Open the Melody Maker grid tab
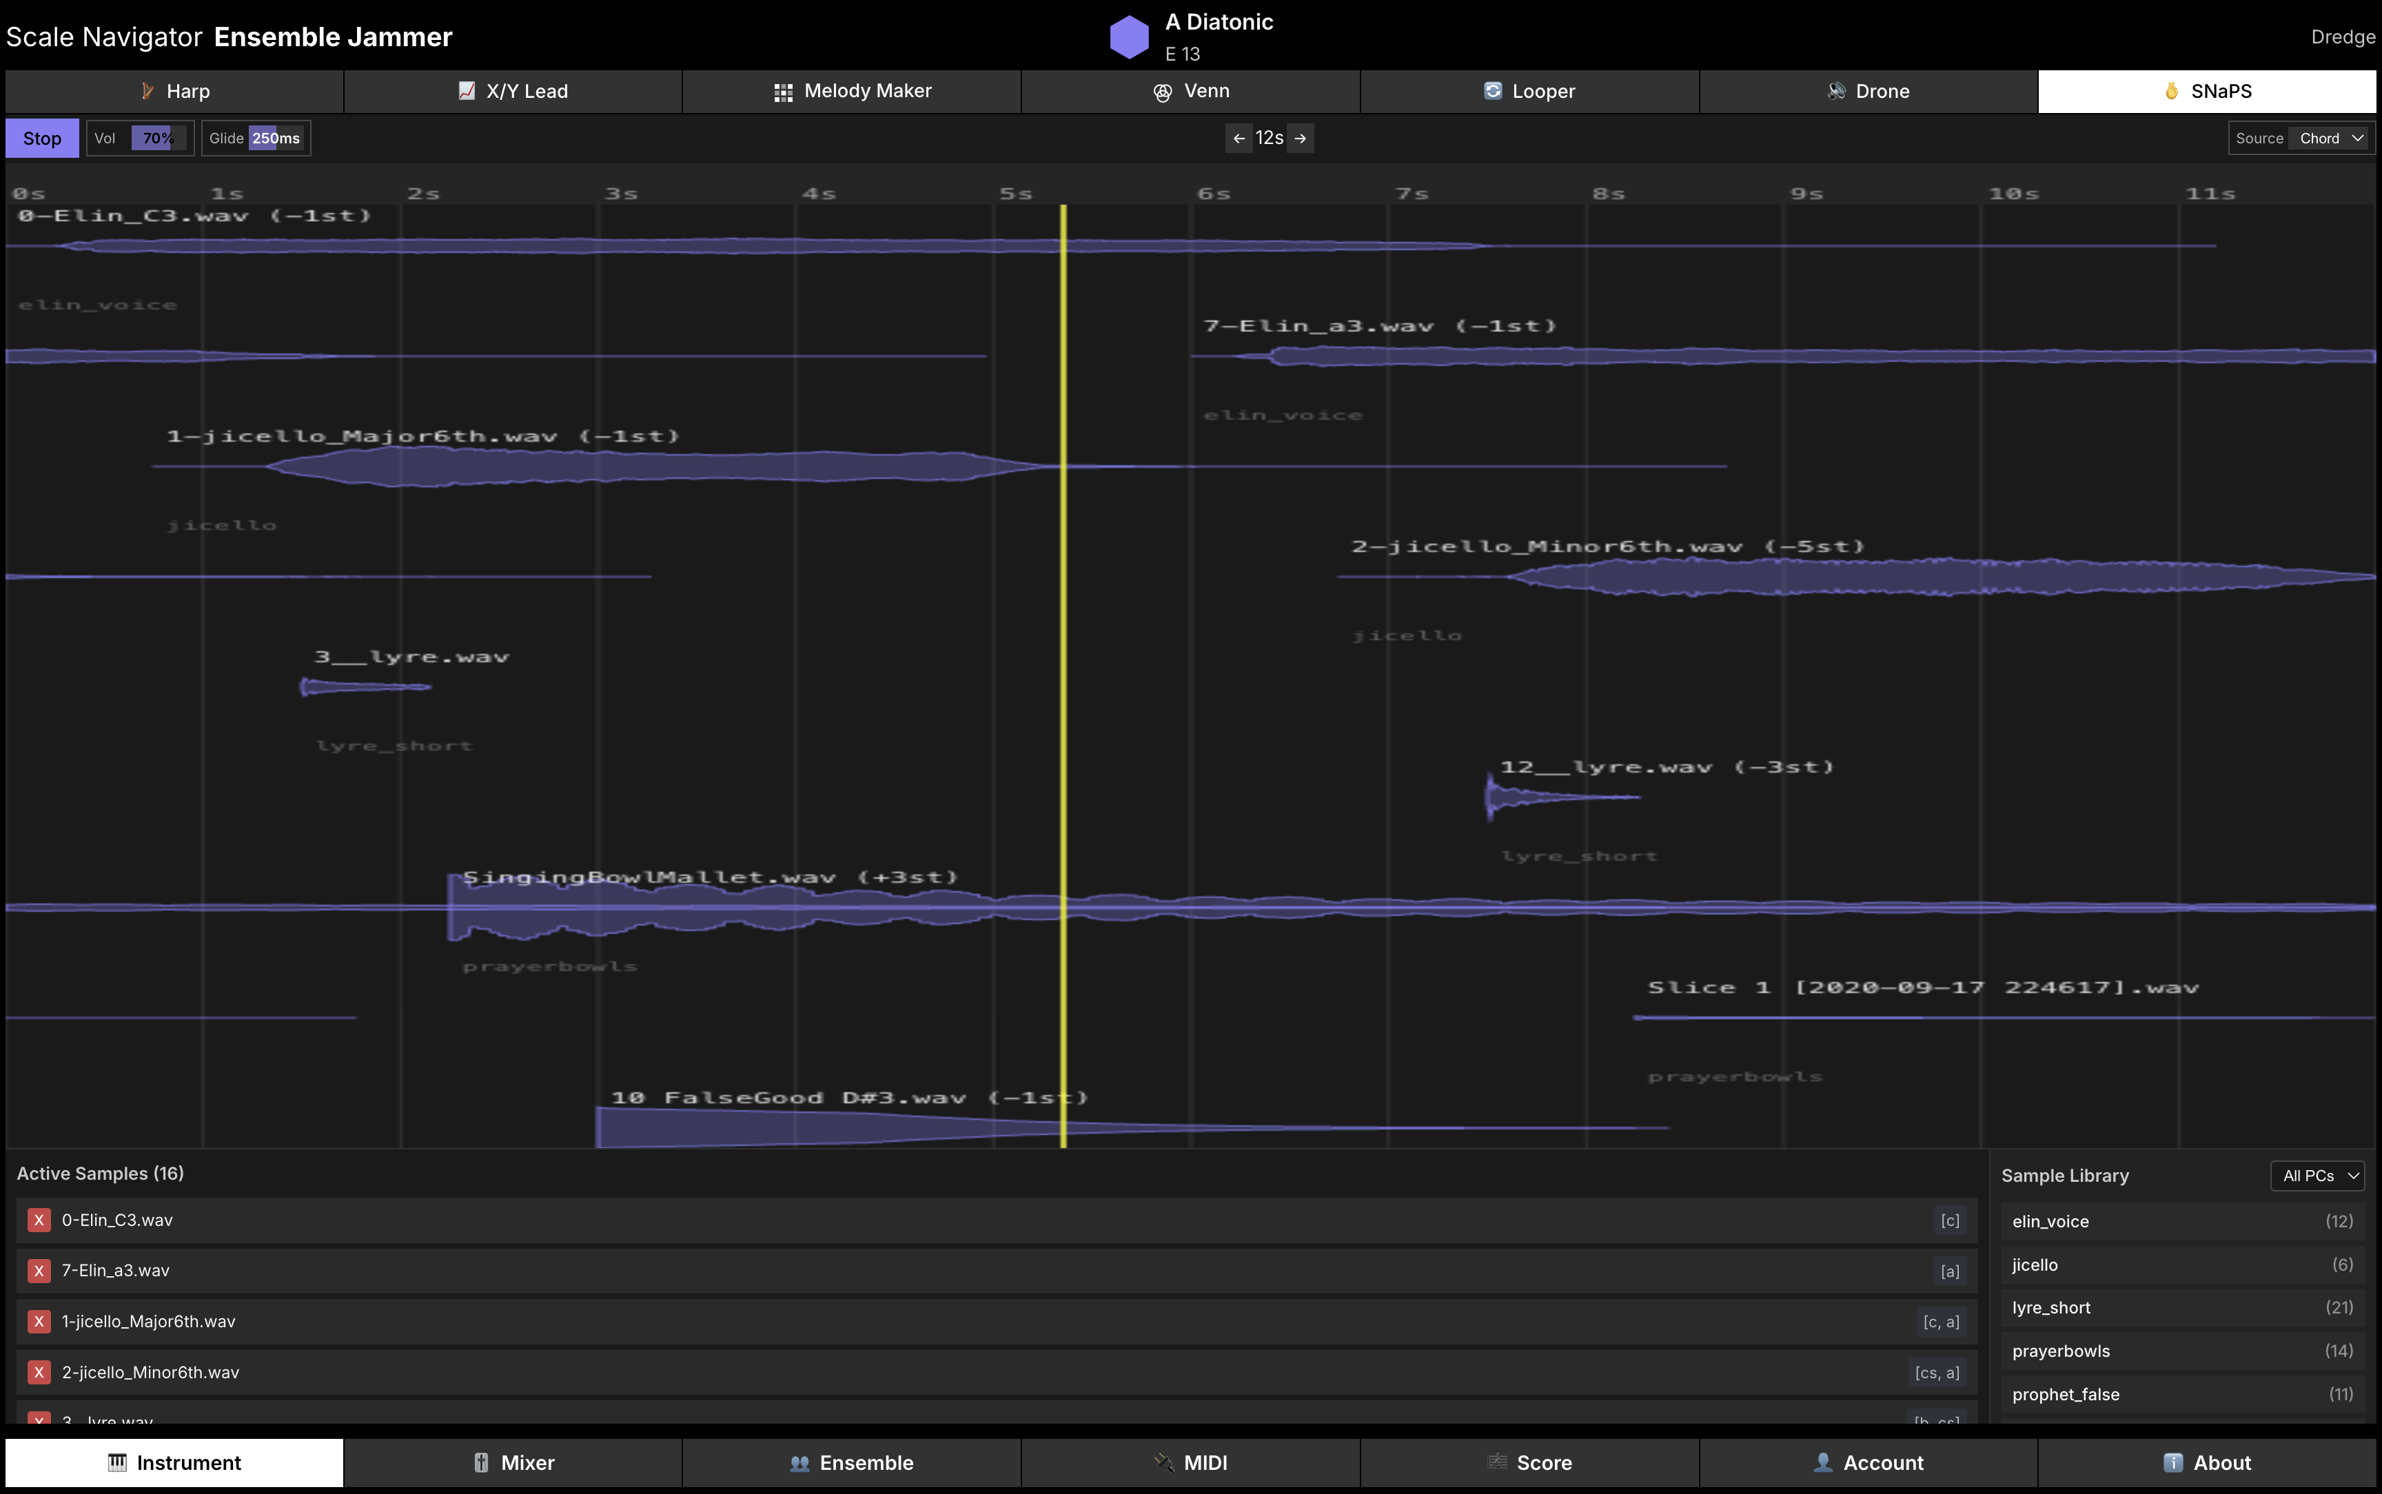The image size is (2382, 1494). pyautogui.click(x=852, y=91)
